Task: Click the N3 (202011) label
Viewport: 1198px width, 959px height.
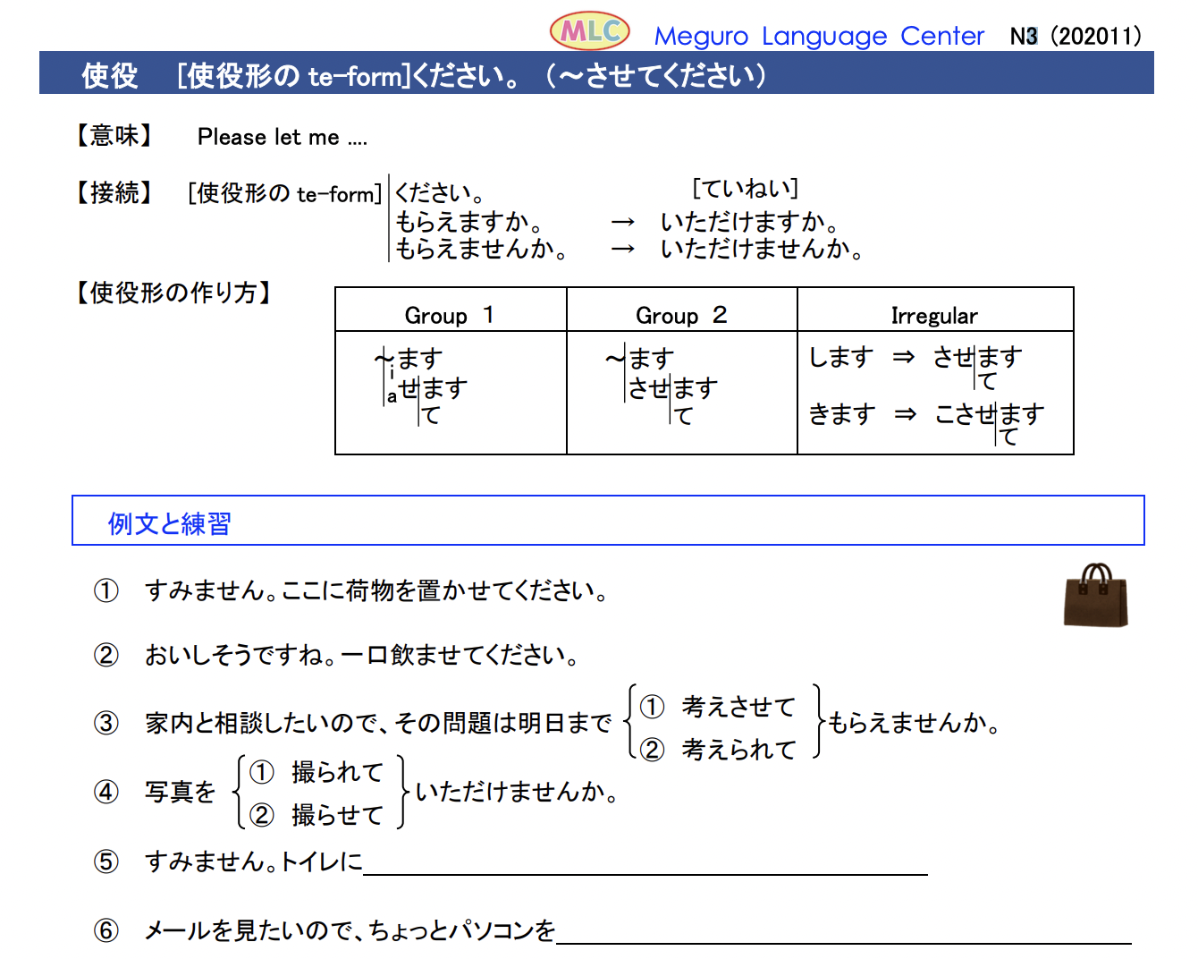Action: point(1076,36)
